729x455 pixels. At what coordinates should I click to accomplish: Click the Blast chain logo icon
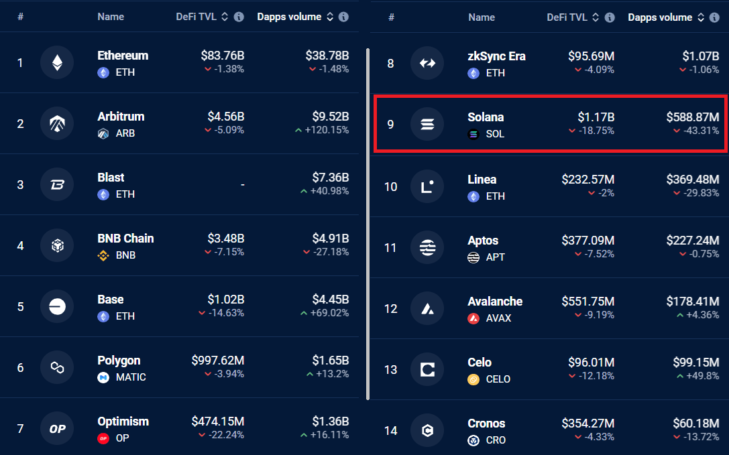tap(57, 185)
